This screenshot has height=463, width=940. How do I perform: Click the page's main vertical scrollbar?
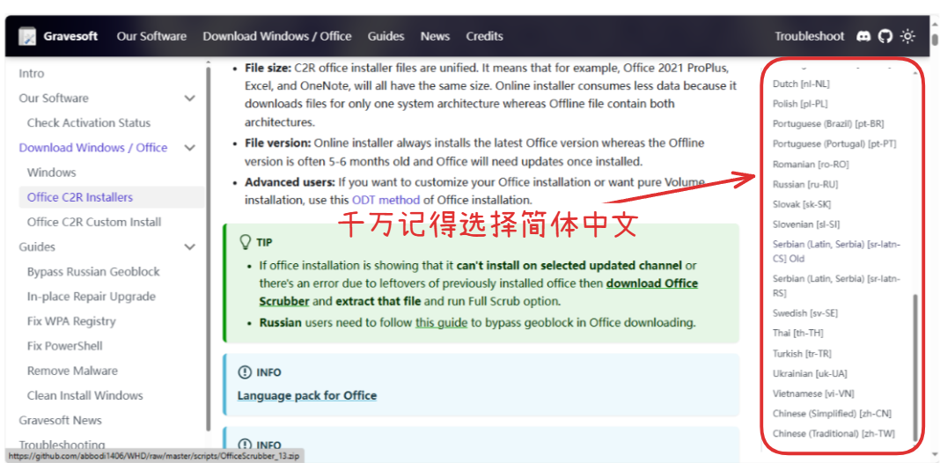coord(935,40)
